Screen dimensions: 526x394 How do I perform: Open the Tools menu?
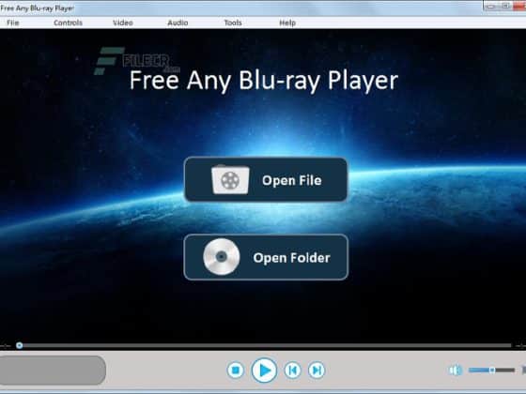pyautogui.click(x=233, y=23)
